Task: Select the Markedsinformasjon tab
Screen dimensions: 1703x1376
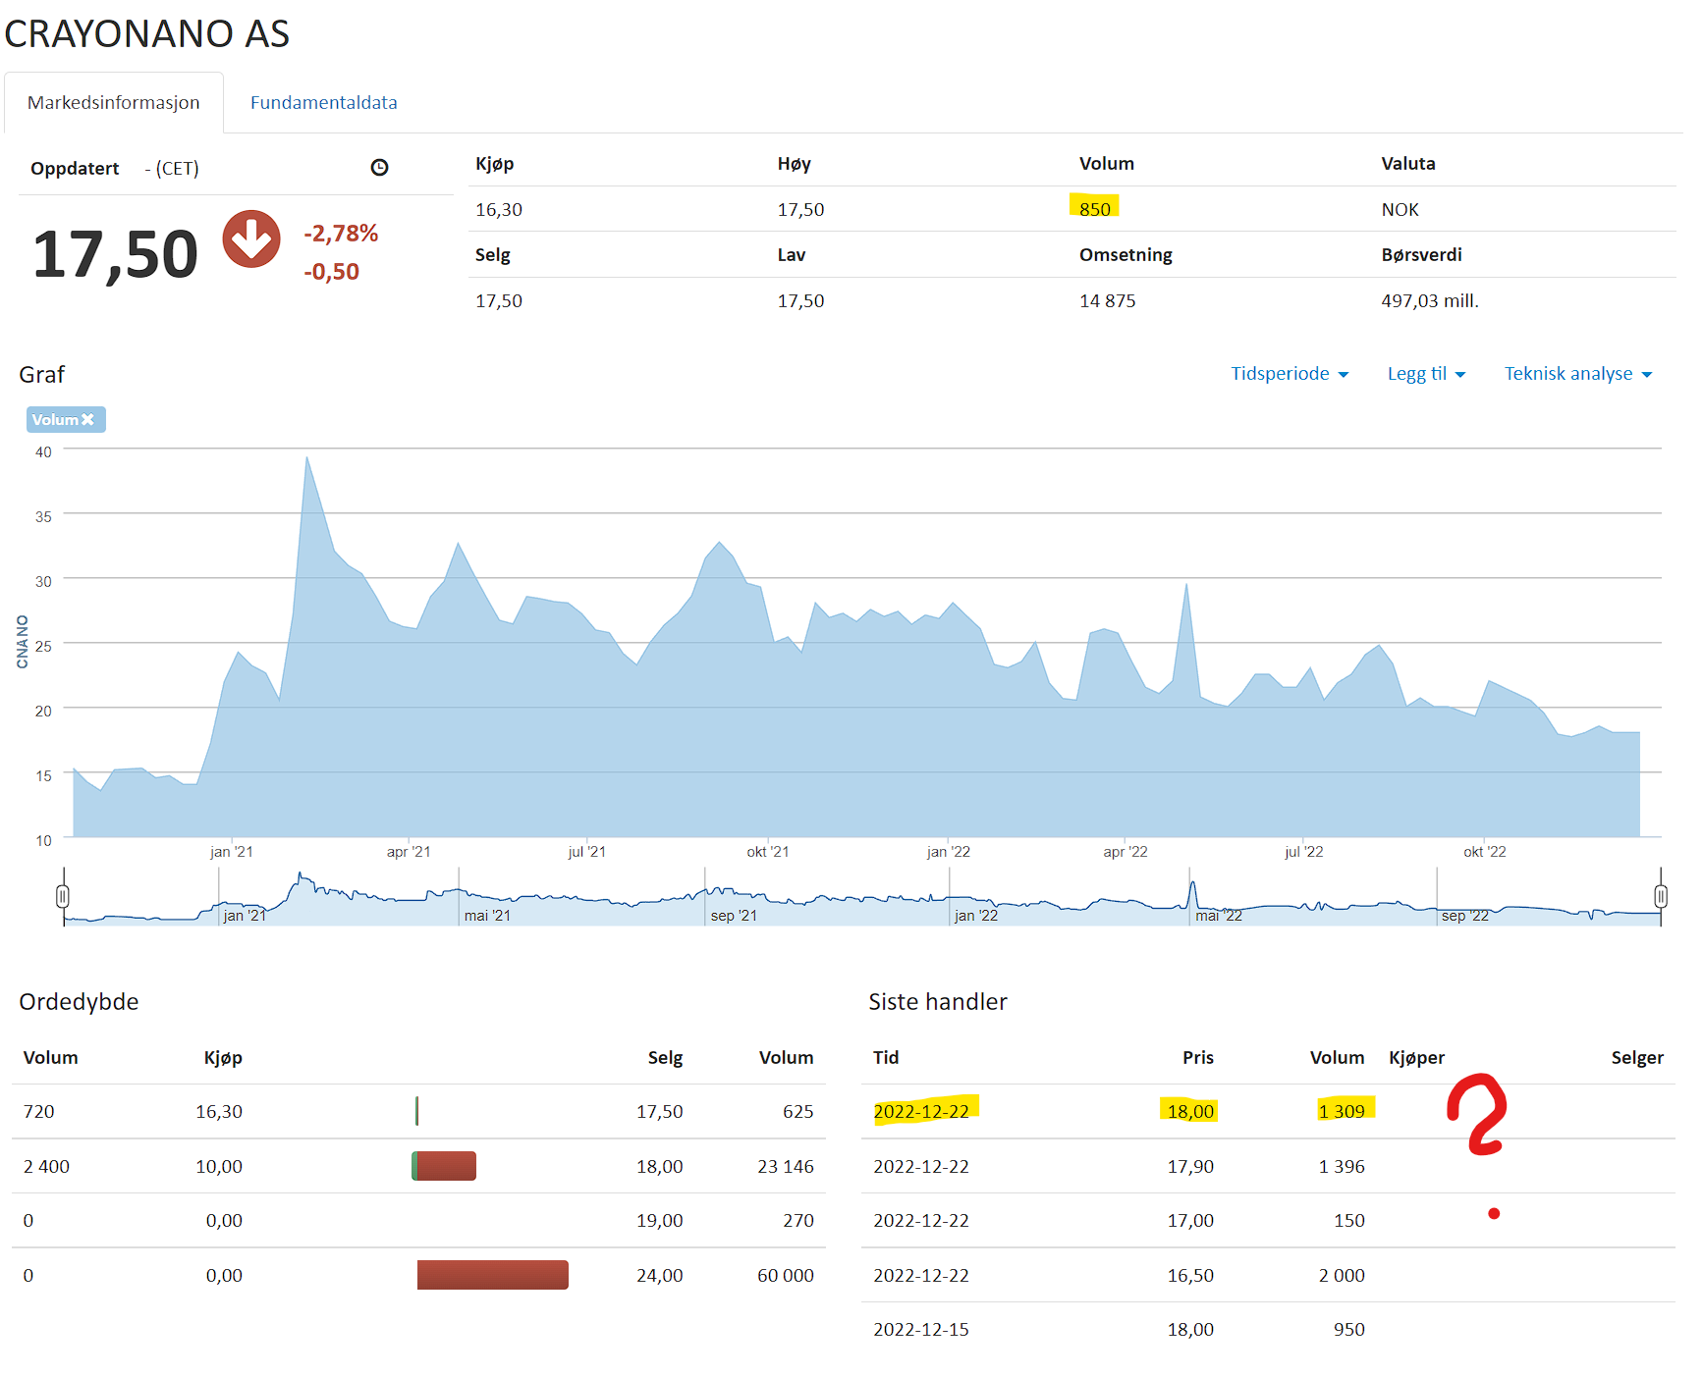Action: (x=114, y=103)
